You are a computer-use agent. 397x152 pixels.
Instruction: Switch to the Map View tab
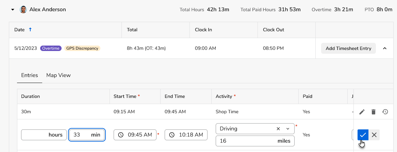[59, 75]
